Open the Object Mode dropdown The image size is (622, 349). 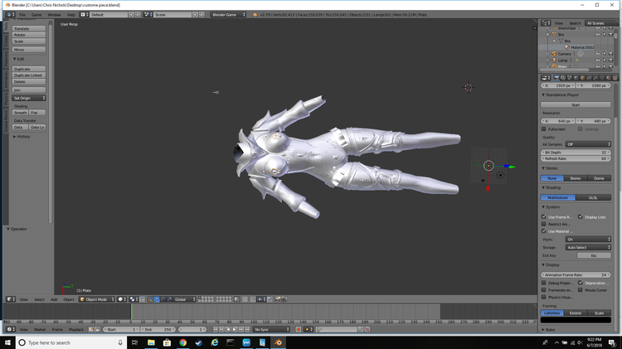[x=97, y=299]
